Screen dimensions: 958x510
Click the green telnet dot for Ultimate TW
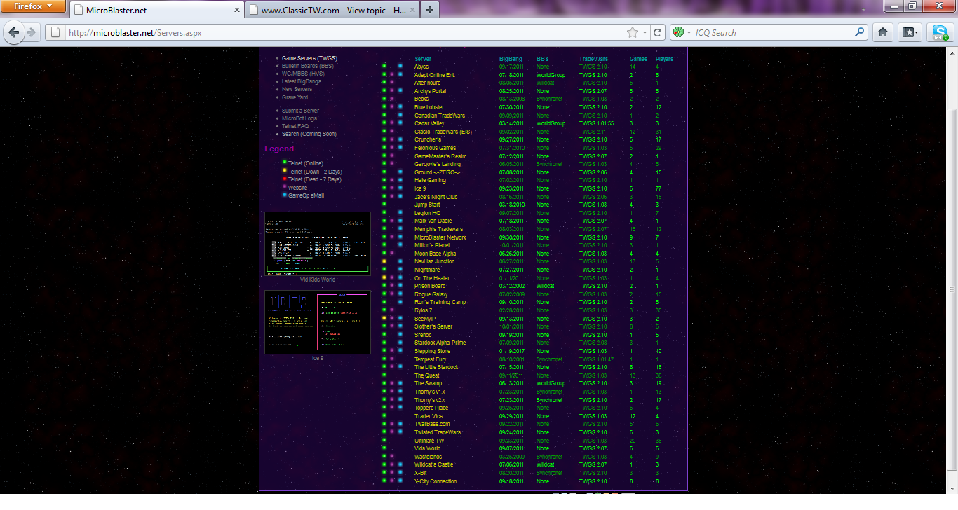(384, 441)
